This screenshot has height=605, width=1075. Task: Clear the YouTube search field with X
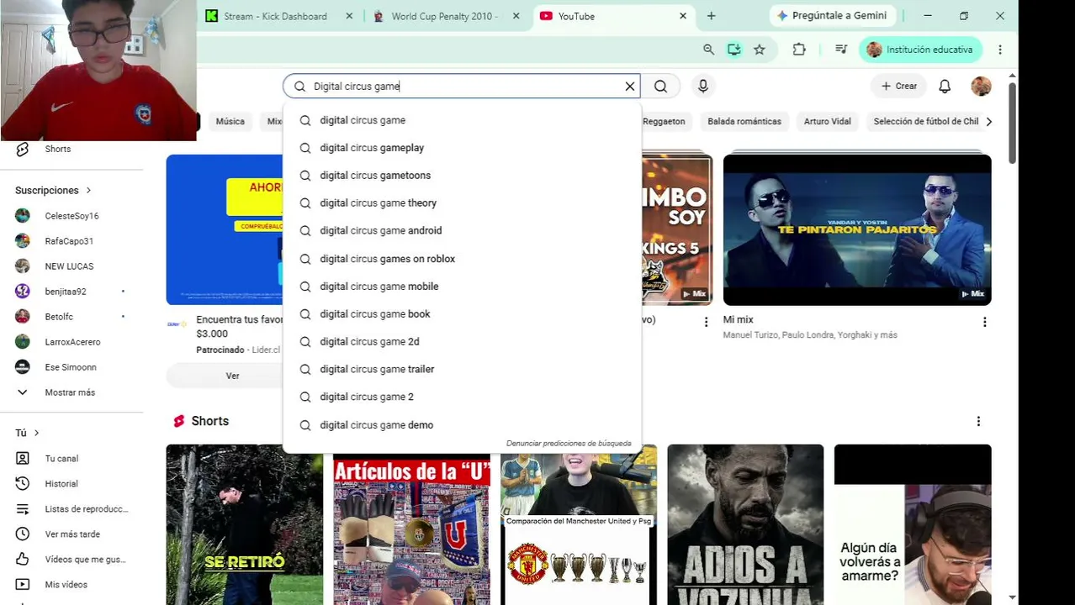629,86
